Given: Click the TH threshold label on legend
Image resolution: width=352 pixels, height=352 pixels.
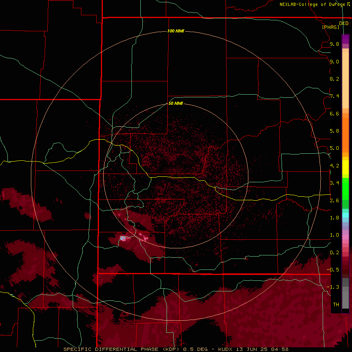Looking at the screenshot, I should [x=336, y=305].
